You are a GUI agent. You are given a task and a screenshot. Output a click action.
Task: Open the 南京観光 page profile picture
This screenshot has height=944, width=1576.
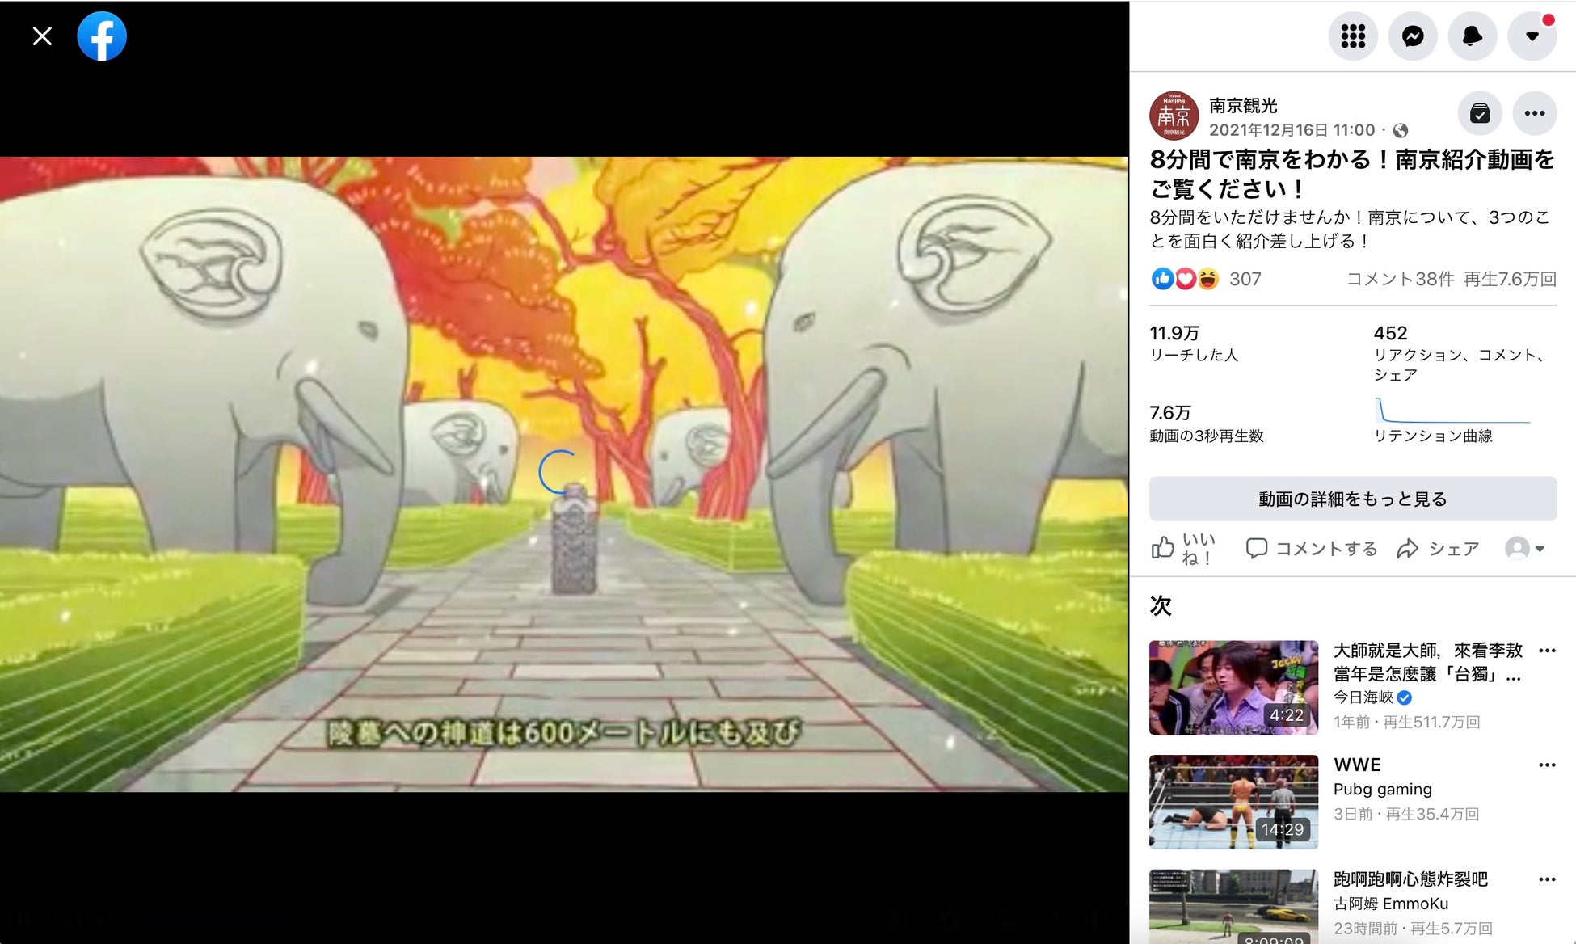pyautogui.click(x=1174, y=116)
